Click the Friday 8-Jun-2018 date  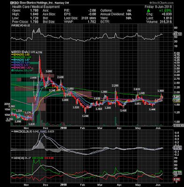(x=158, y=7)
